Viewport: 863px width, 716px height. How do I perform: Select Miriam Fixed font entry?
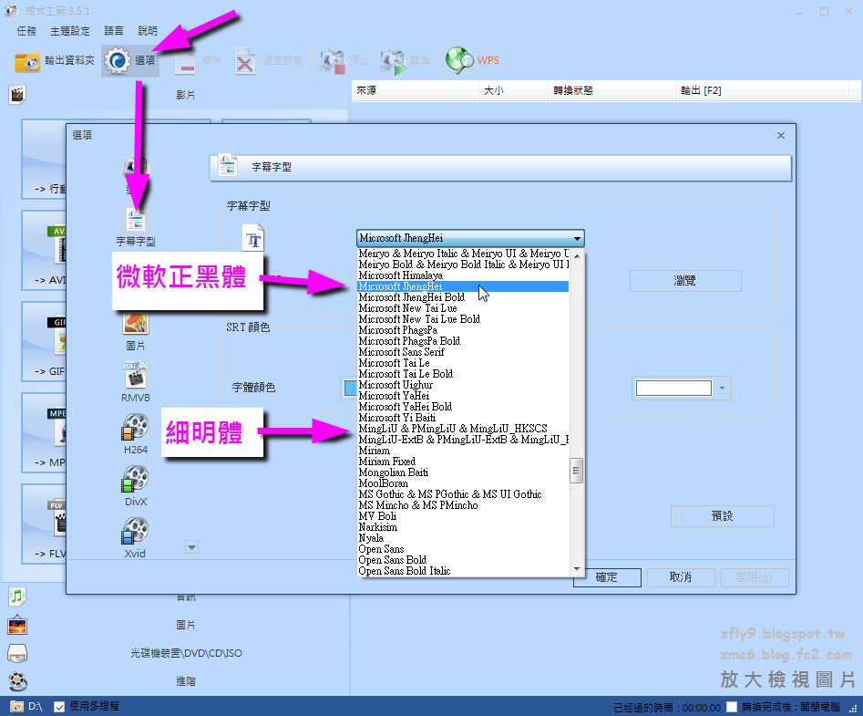tap(463, 461)
